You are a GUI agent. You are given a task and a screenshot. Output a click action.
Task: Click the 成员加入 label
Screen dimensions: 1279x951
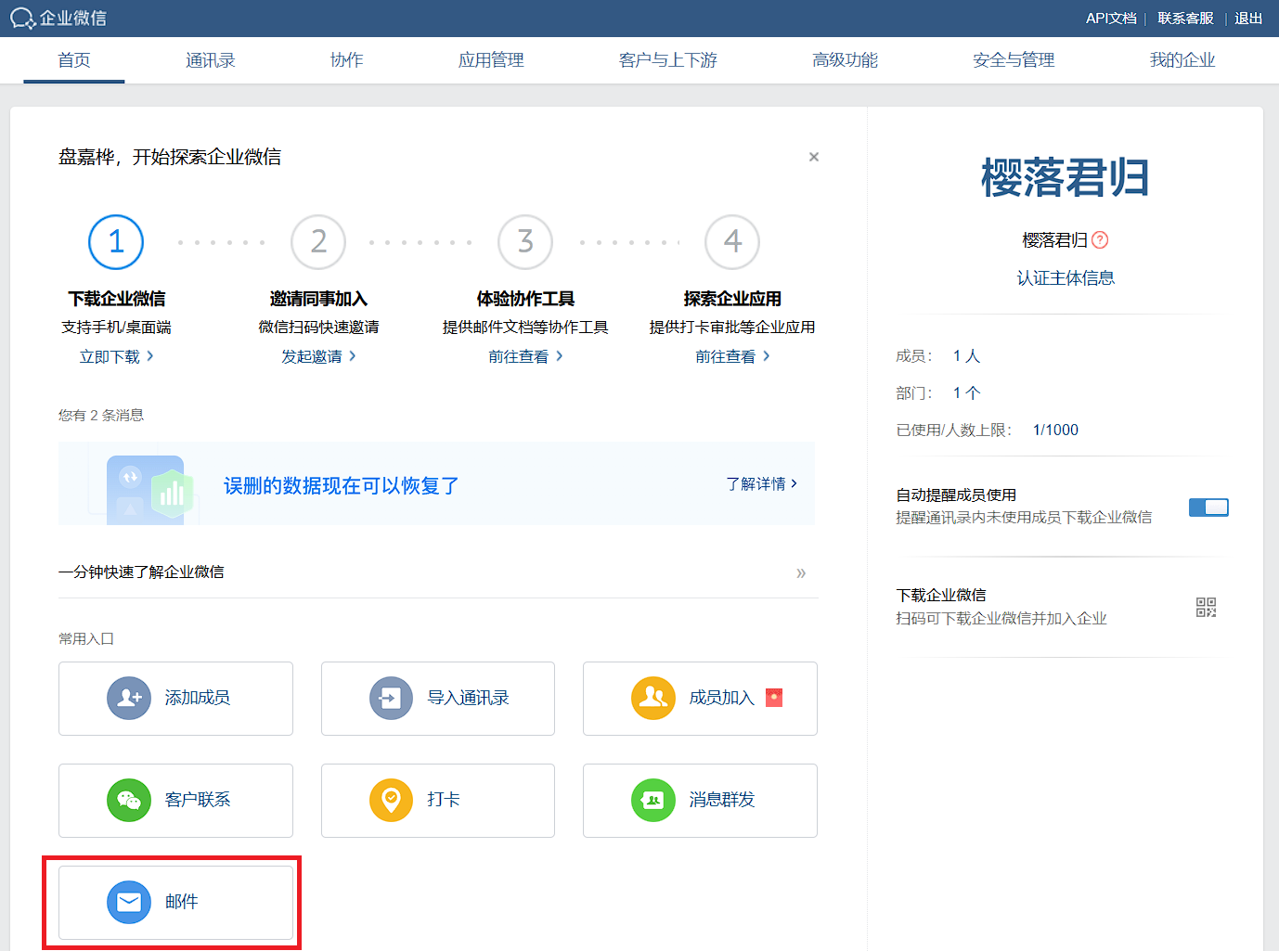click(x=722, y=698)
